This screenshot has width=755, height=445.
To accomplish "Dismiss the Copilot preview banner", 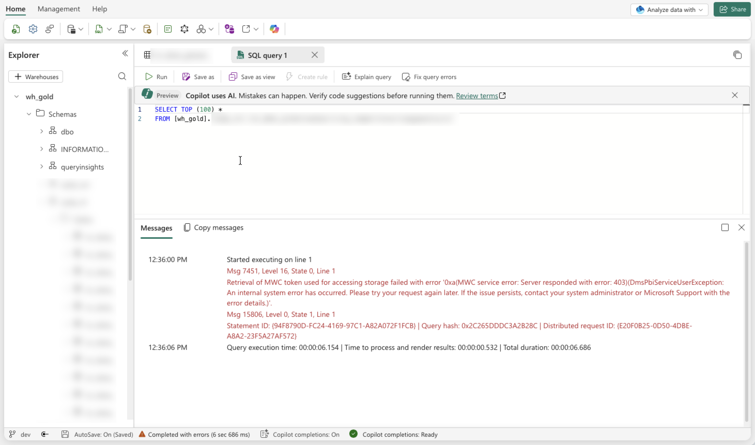I will (735, 95).
